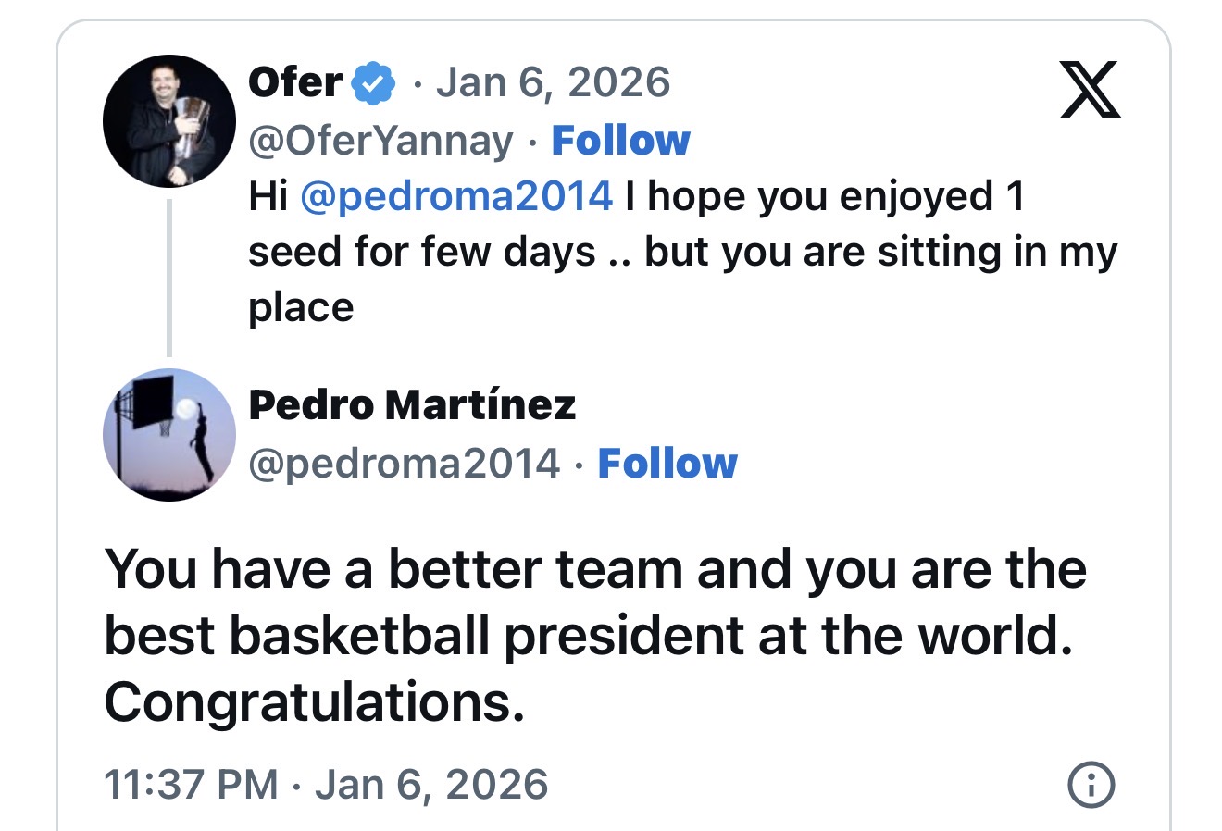The height and width of the screenshot is (831, 1222).
Task: Open the @OferYannay handle link
Action: coord(380,141)
